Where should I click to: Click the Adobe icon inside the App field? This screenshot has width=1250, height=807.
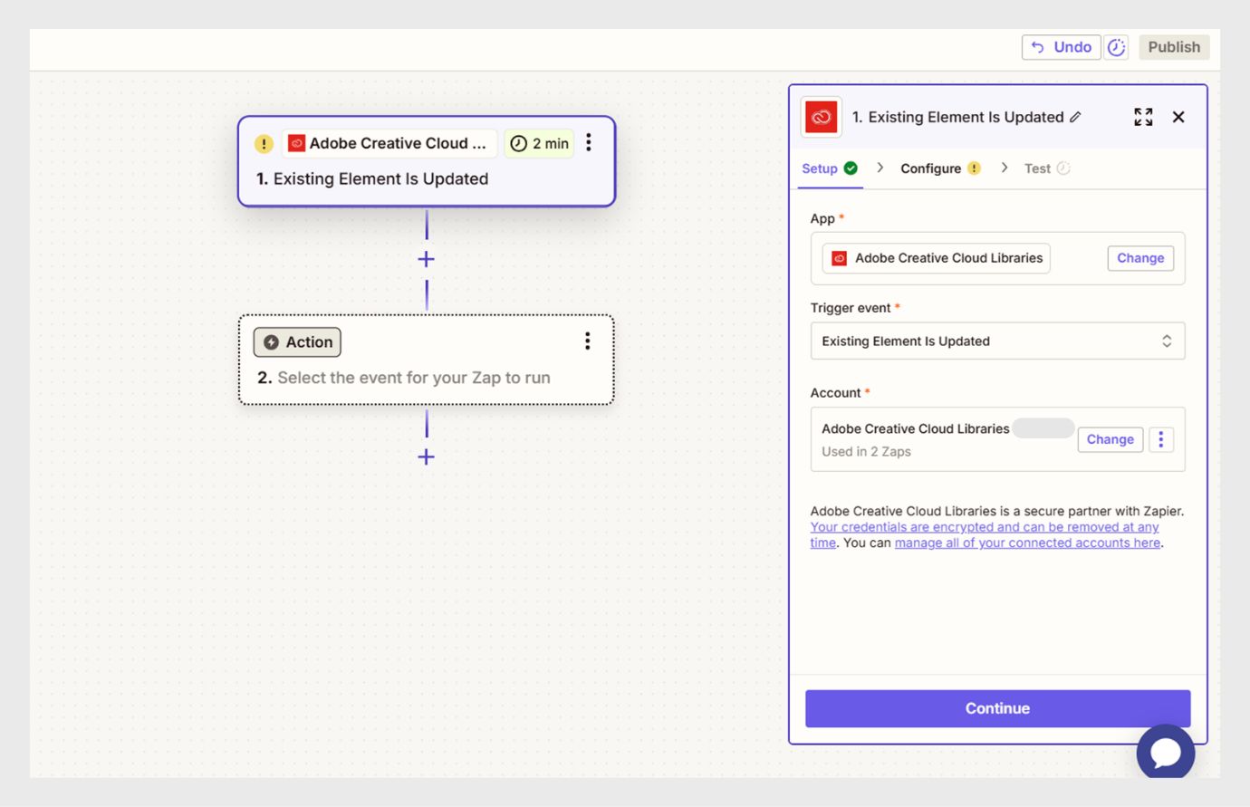pyautogui.click(x=838, y=257)
